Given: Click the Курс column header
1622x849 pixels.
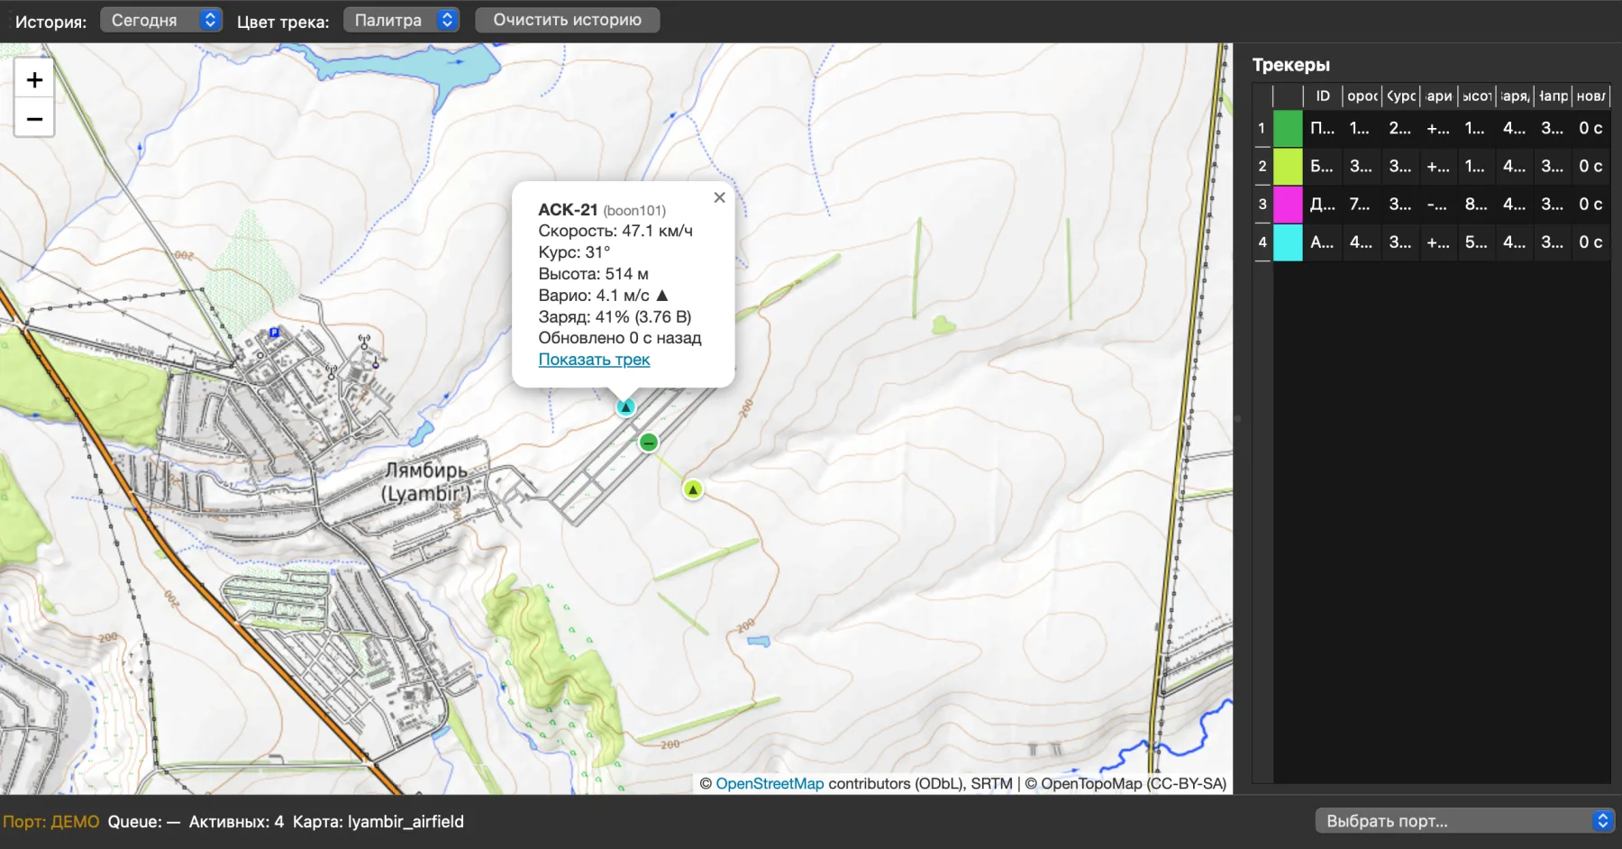Looking at the screenshot, I should (1400, 96).
